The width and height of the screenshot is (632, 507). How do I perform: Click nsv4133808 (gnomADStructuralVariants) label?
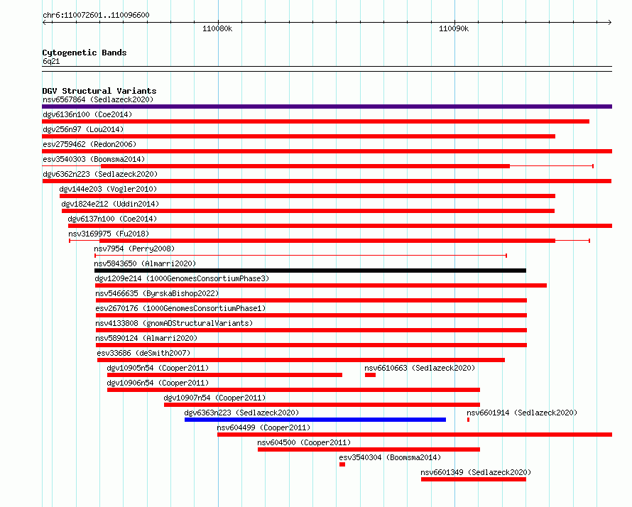[x=174, y=323]
